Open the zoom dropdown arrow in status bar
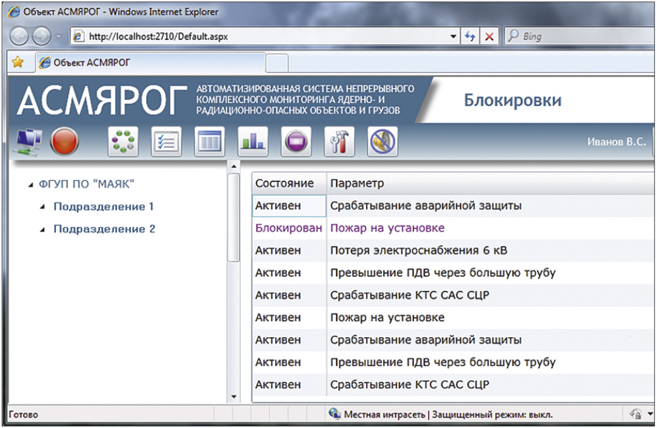Screen dimensions: 657x428 (650, 414)
